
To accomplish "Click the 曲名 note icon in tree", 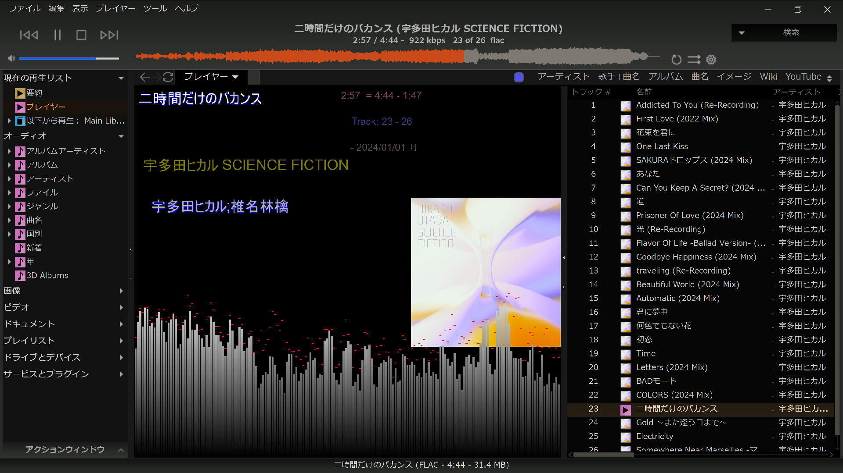I will [20, 220].
